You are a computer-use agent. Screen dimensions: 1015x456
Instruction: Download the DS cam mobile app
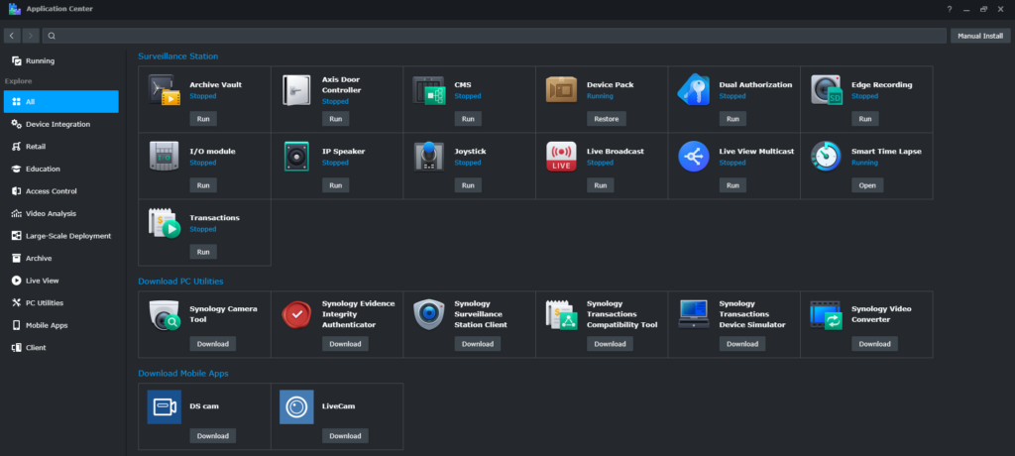[x=213, y=435]
